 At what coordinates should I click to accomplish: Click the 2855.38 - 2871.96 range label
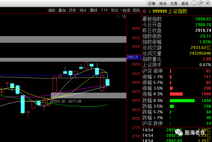[x=66, y=101]
